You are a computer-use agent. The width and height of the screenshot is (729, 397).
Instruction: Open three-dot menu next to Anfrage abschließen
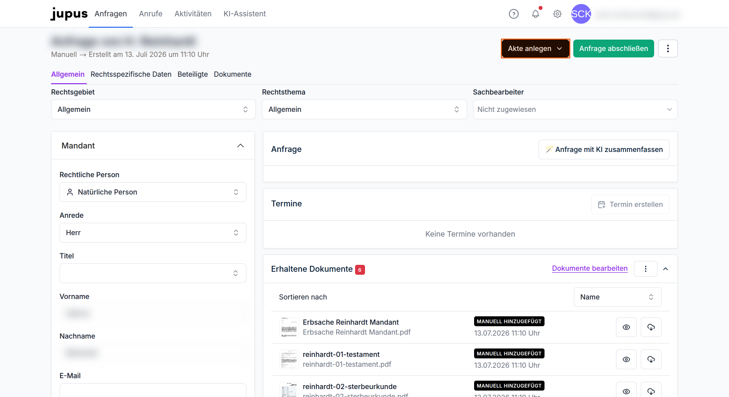click(x=668, y=49)
